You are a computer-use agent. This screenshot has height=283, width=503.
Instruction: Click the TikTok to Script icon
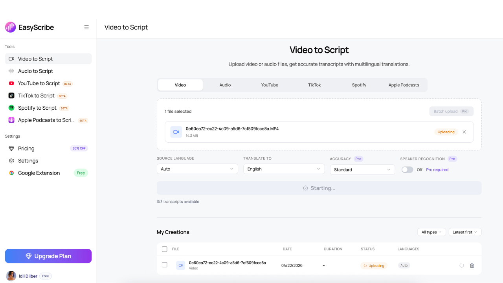coord(11,96)
